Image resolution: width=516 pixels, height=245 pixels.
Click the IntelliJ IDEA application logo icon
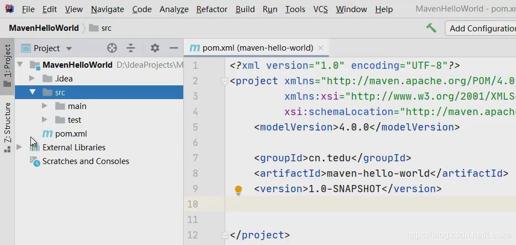pos(9,9)
